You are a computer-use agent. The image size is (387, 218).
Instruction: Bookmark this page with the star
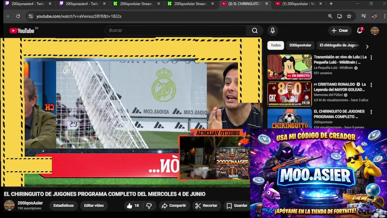349,16
